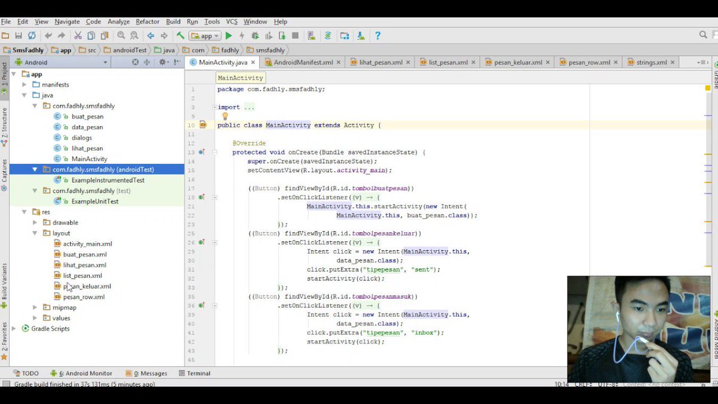Image resolution: width=718 pixels, height=404 pixels.
Task: Open the Refactor menu
Action: (x=147, y=22)
